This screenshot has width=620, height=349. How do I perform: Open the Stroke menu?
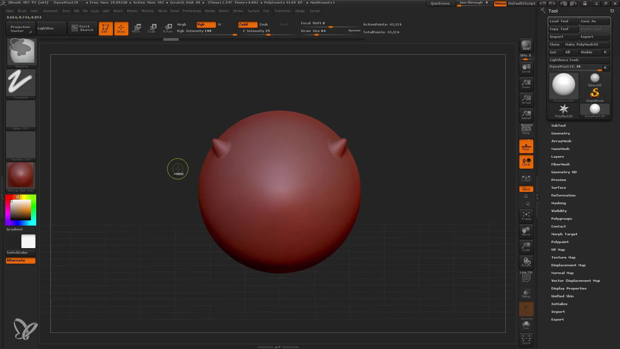pyautogui.click(x=238, y=11)
